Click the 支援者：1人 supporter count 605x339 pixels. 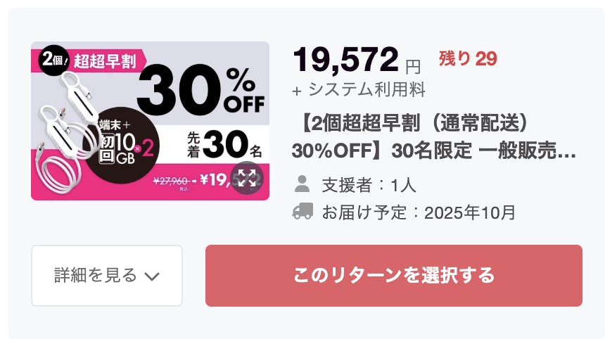click(x=369, y=186)
